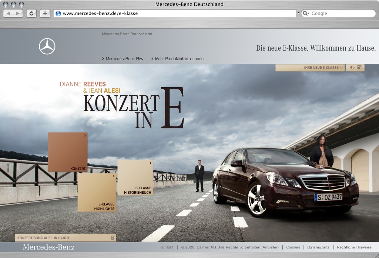Add bookmark with the plus button
The width and height of the screenshot is (379, 258).
[45, 14]
